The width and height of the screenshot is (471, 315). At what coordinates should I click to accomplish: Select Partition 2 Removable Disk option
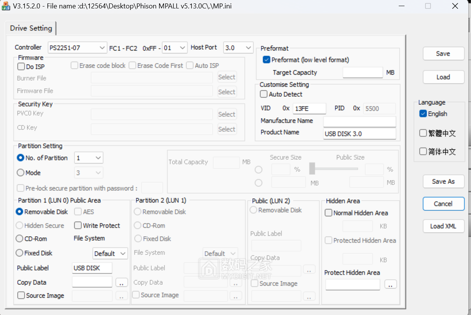(x=137, y=211)
